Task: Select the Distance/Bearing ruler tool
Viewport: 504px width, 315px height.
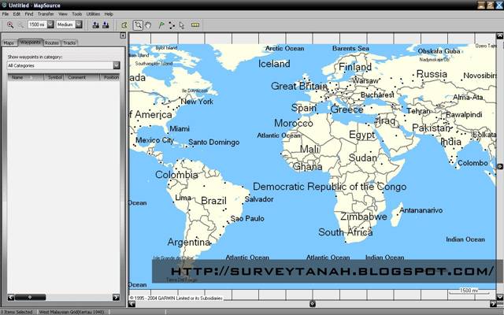Action: coord(195,24)
